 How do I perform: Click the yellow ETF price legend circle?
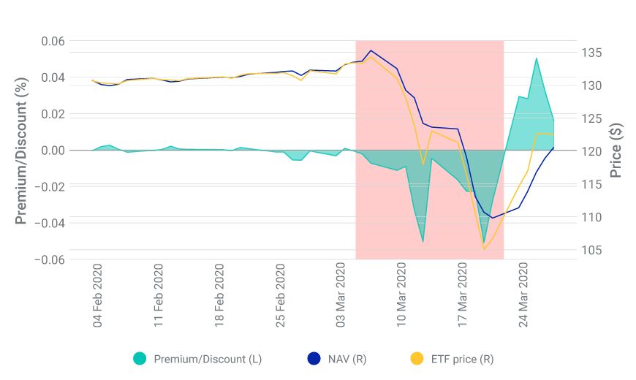click(x=417, y=359)
